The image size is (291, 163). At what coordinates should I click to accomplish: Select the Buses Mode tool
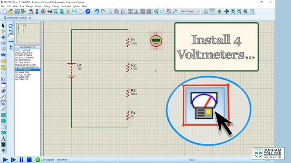(x=3, y=55)
